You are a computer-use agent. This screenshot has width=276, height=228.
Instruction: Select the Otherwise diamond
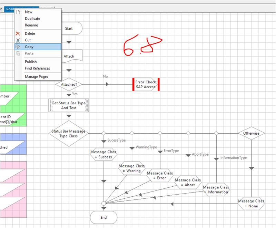252,133
